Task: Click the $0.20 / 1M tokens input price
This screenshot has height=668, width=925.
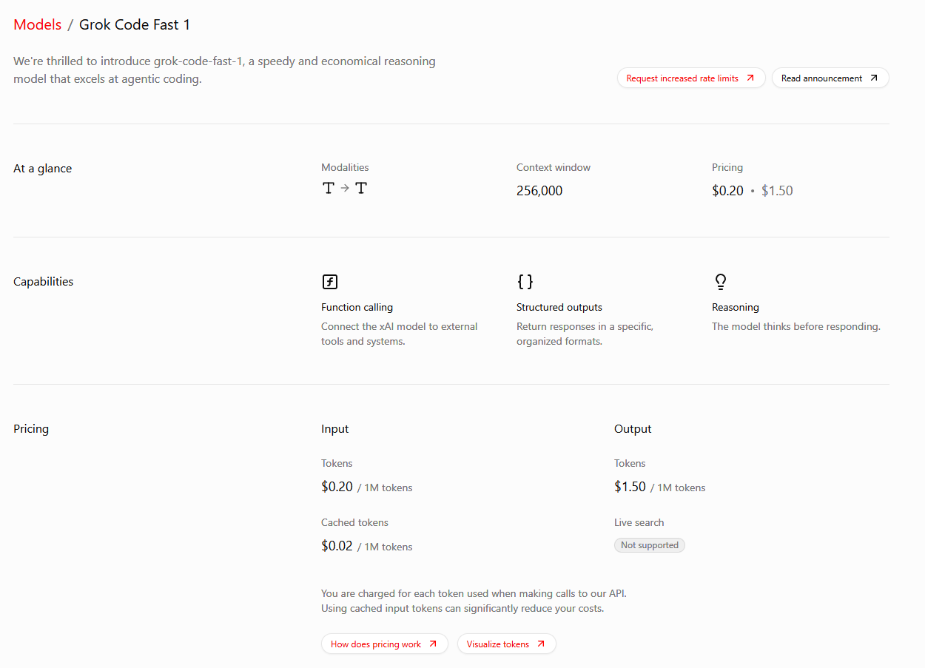Action: 367,487
